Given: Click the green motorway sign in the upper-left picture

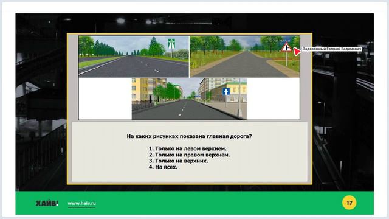Looking at the screenshot, I should tap(171, 44).
